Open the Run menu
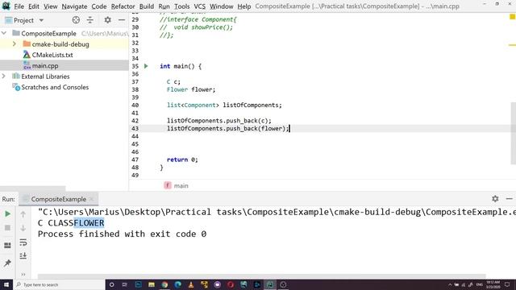The width and height of the screenshot is (516, 290). [x=164, y=6]
